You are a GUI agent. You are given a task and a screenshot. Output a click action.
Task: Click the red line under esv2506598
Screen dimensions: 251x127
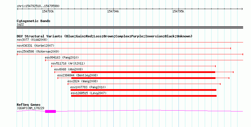click(x=130, y=54)
